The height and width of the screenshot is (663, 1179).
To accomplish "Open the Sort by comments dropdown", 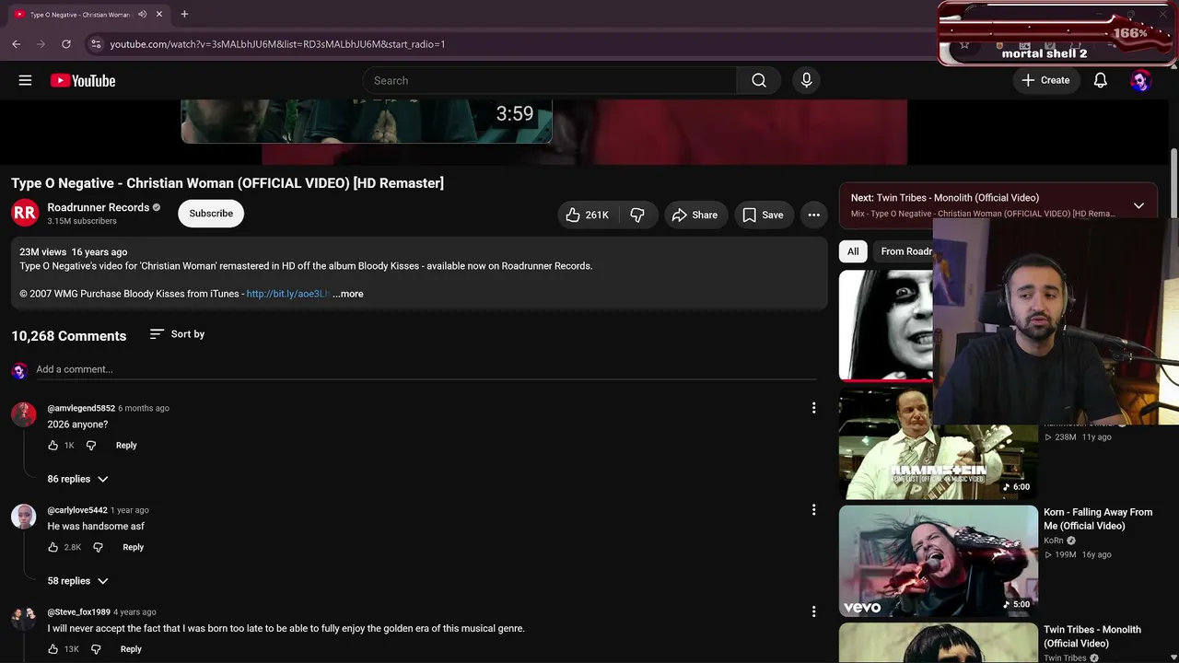I will [x=177, y=334].
